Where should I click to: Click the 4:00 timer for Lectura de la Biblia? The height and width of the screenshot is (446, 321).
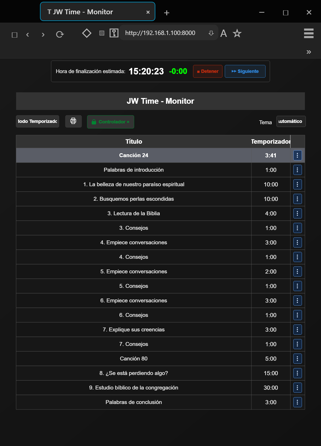[x=271, y=213]
